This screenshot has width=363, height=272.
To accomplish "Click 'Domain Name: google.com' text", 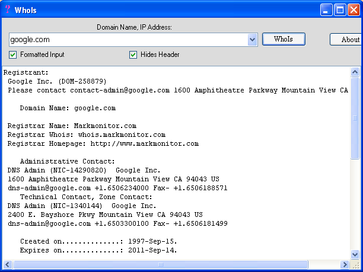I will click(x=68, y=108).
